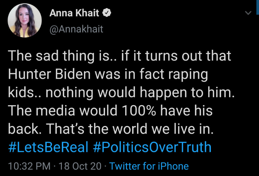Click the phrase "nothing would happen to him."
Viewport: 259px width, 176px height.
[x=140, y=93]
